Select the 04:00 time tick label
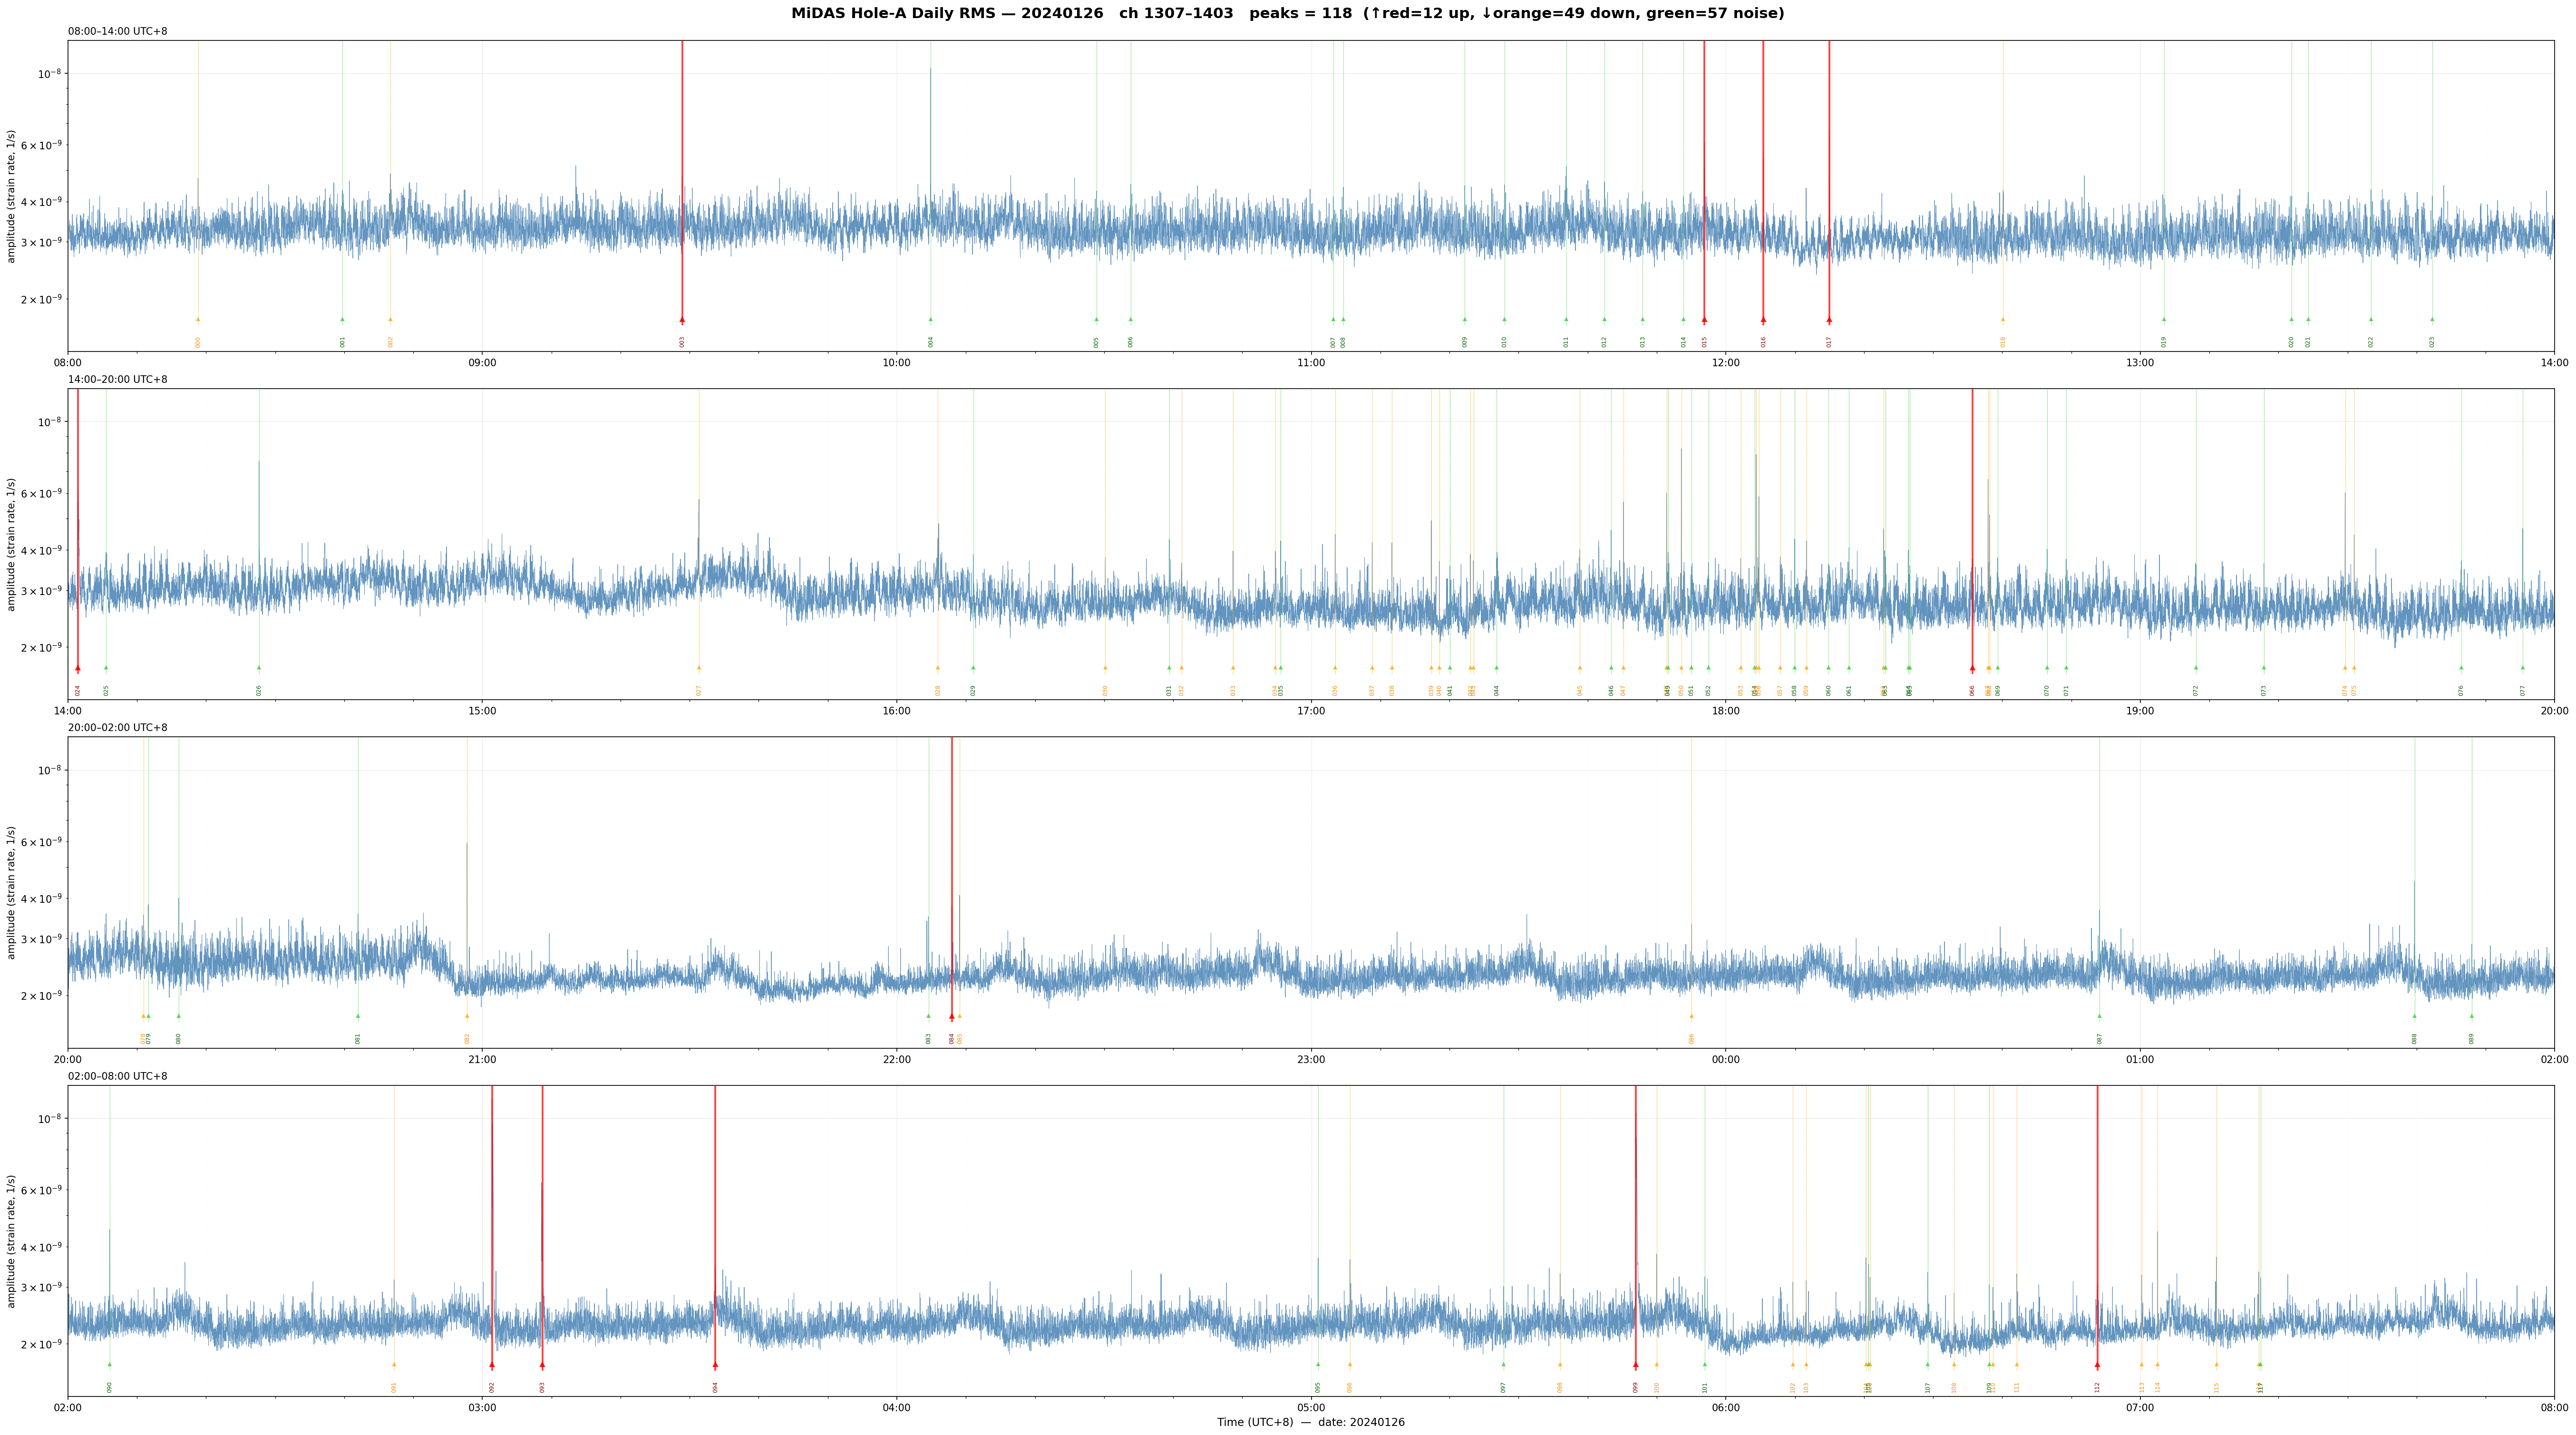Image resolution: width=2576 pixels, height=1435 pixels. click(x=897, y=1408)
